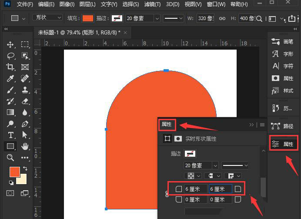Open the 形状 tool mode dropdown
Image resolution: width=301 pixels, height=219 pixels.
click(x=47, y=17)
